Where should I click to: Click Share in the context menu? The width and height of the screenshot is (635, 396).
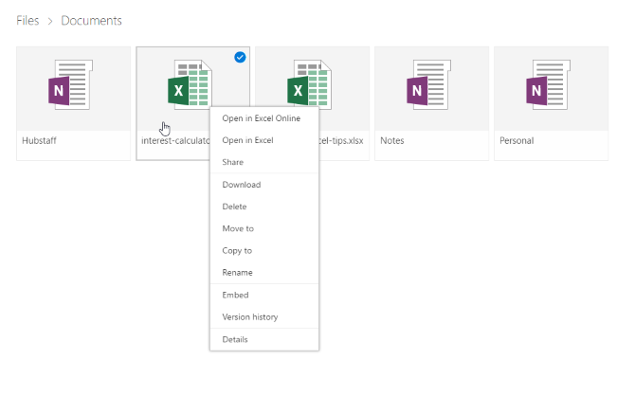[232, 162]
